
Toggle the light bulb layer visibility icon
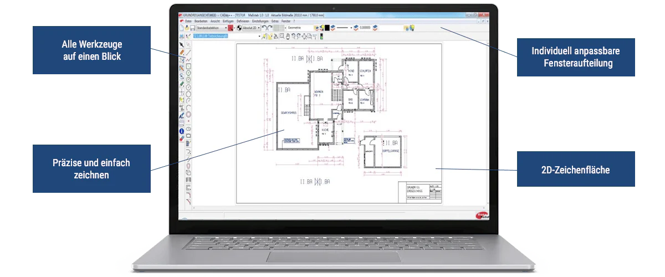[x=322, y=27]
